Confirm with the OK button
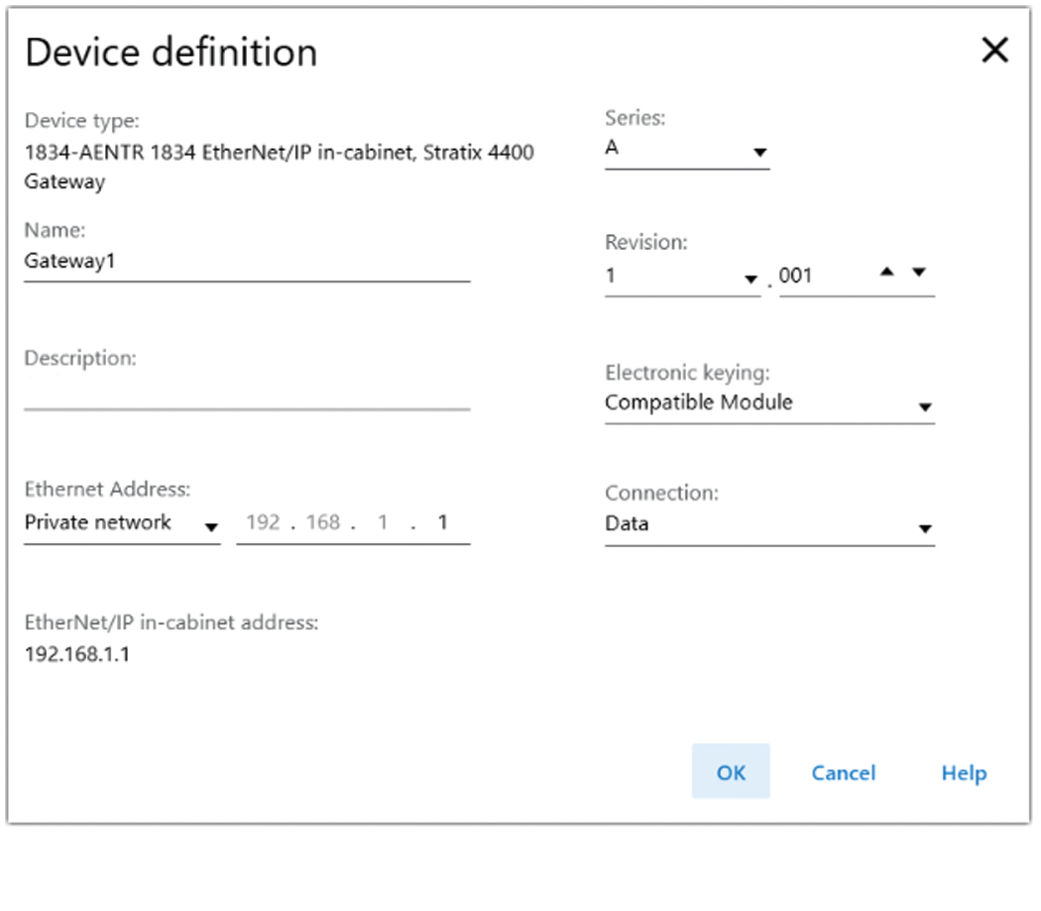 click(x=731, y=771)
